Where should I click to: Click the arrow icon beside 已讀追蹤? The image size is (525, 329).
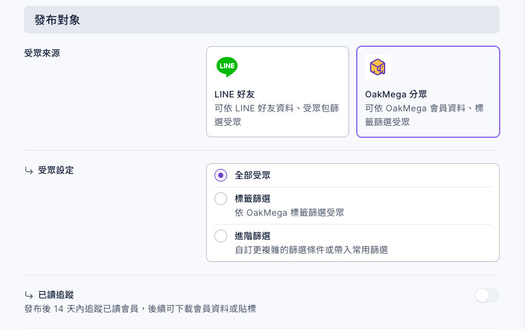(x=29, y=295)
